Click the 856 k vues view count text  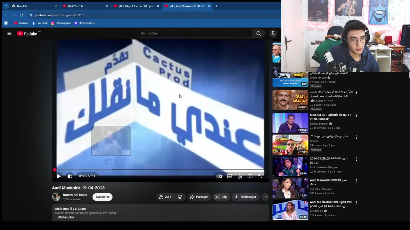click(x=61, y=209)
